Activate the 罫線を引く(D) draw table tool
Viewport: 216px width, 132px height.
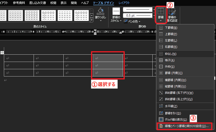pyautogui.click(x=185, y=113)
